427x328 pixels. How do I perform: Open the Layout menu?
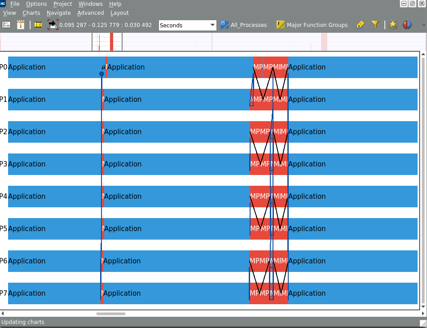tap(119, 13)
